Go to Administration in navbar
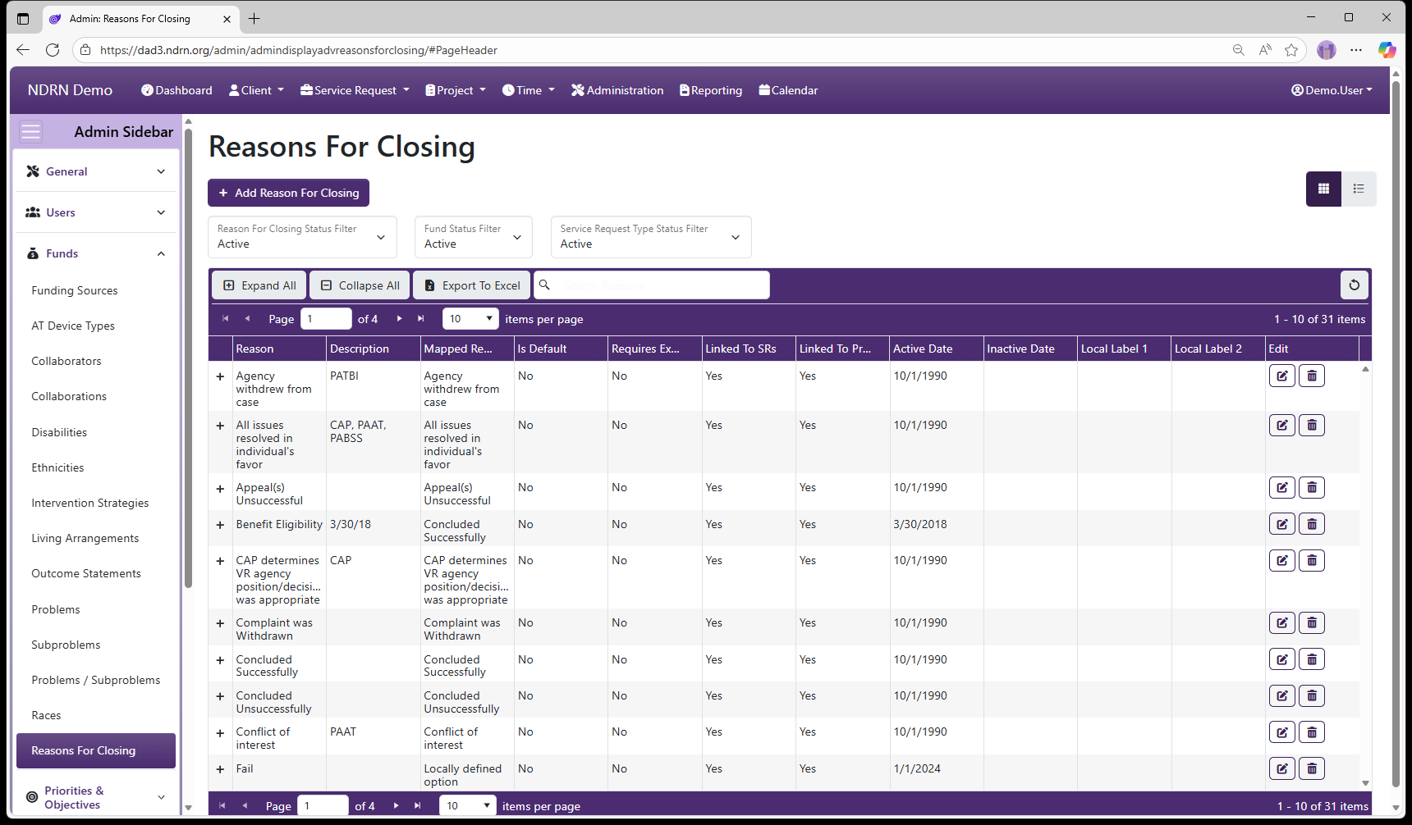This screenshot has height=825, width=1412. click(617, 90)
